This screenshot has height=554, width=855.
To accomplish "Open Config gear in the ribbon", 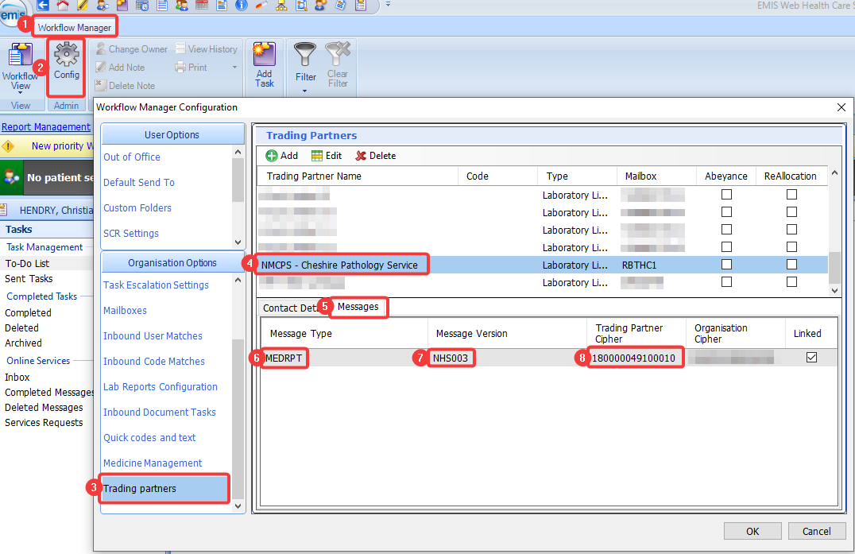I will [67, 61].
